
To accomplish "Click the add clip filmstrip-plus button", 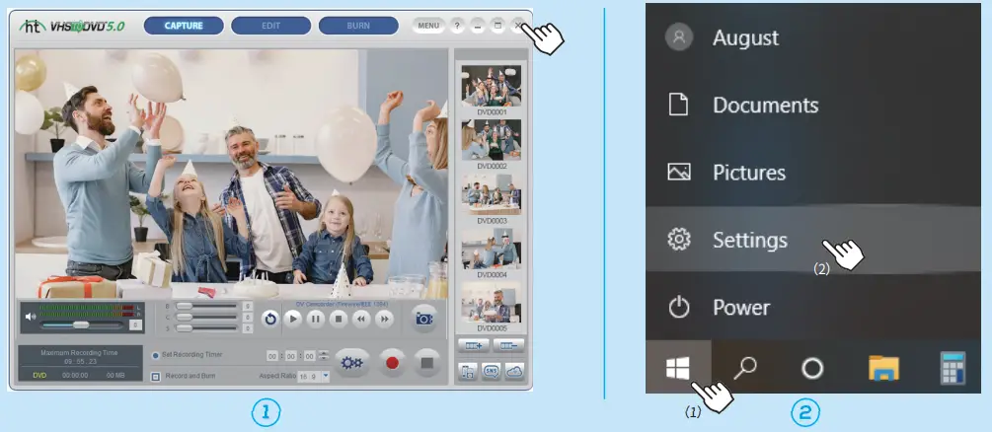I will 474,346.
